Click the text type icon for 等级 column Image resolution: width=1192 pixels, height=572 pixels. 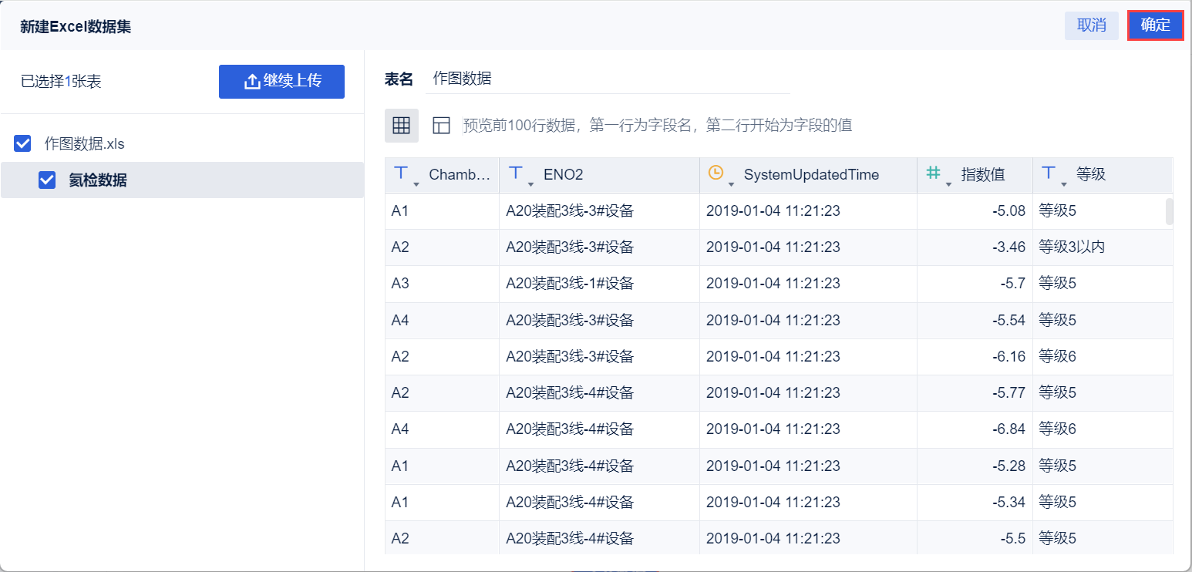click(x=1049, y=173)
